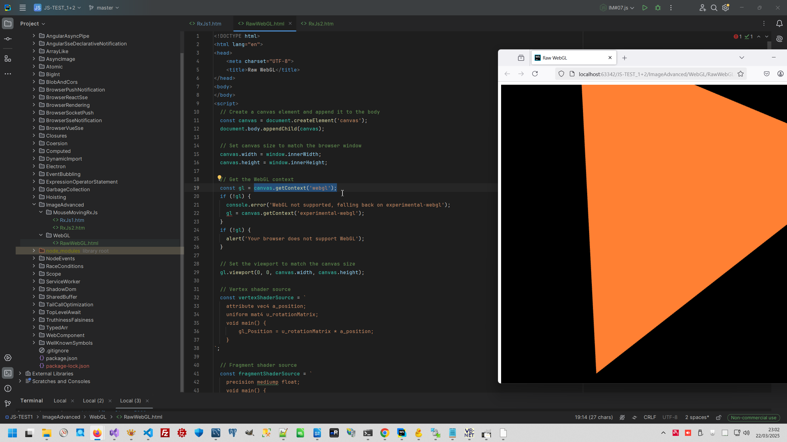This screenshot has width=787, height=442.
Task: Open the Git tool window icon
Action: click(x=8, y=403)
